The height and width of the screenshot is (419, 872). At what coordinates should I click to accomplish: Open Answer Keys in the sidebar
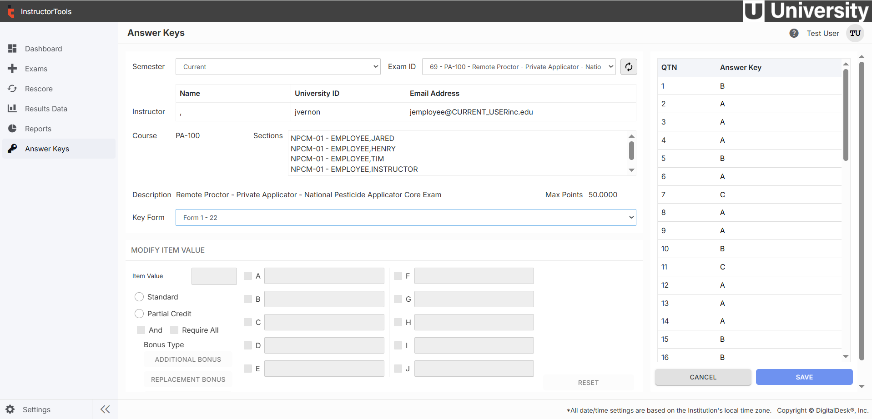[47, 149]
